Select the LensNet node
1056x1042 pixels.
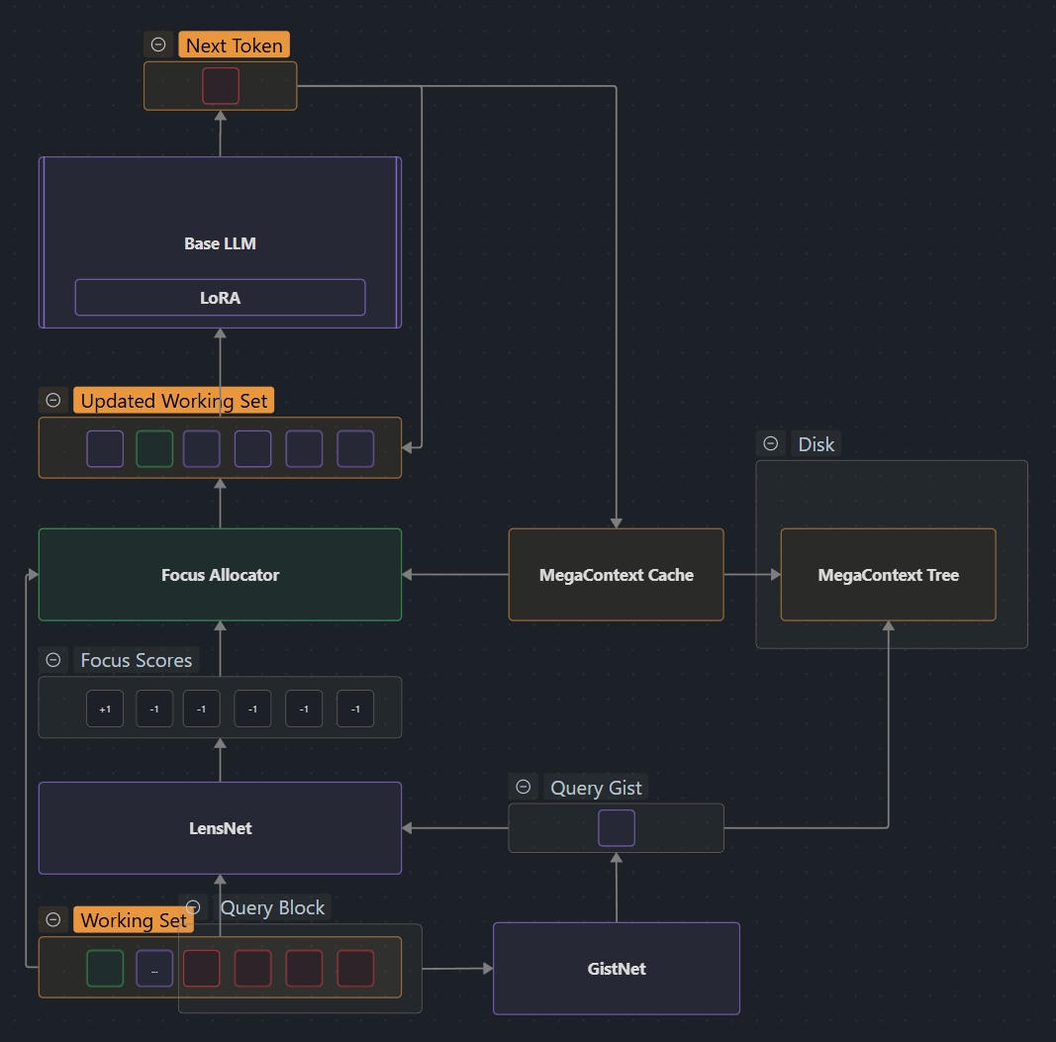(x=220, y=828)
